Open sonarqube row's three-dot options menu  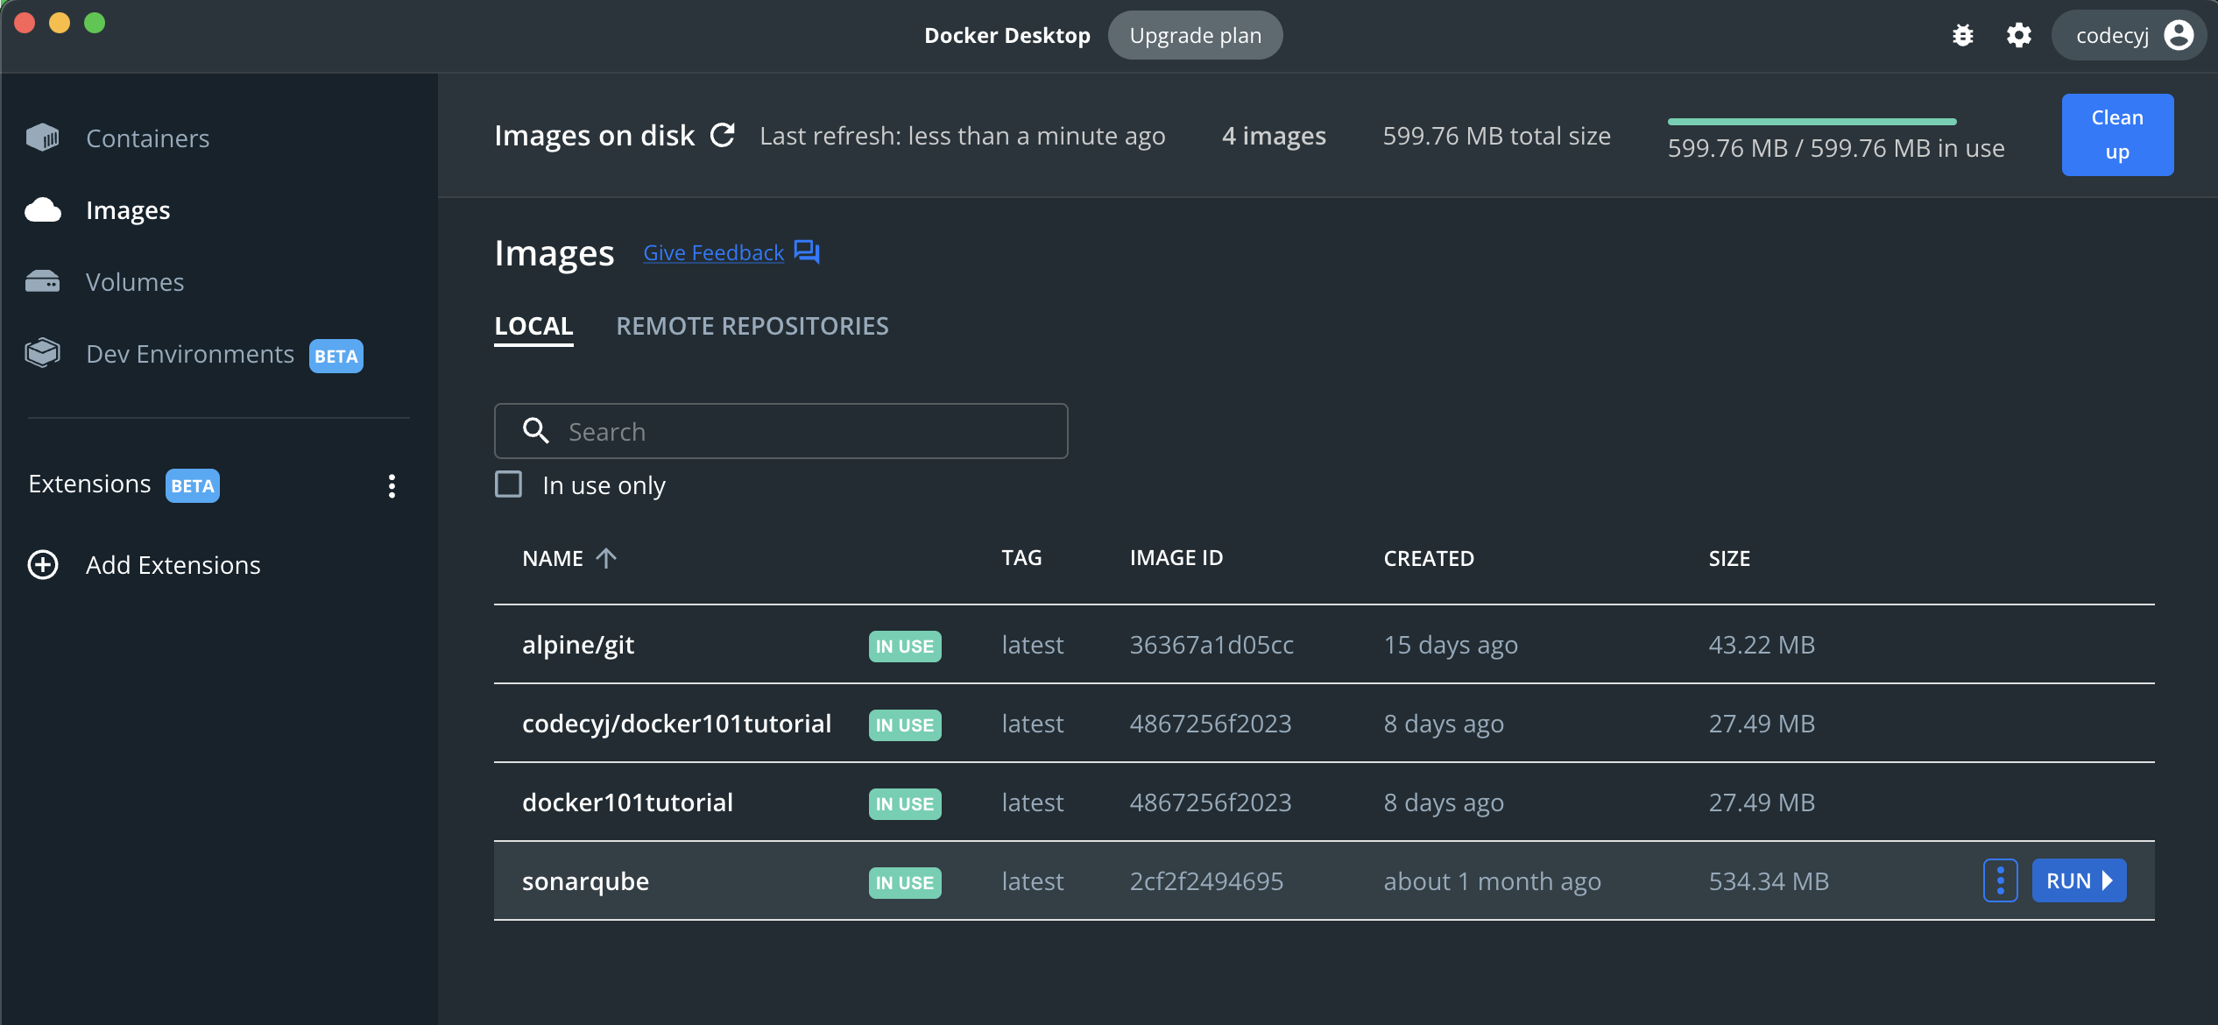2000,880
